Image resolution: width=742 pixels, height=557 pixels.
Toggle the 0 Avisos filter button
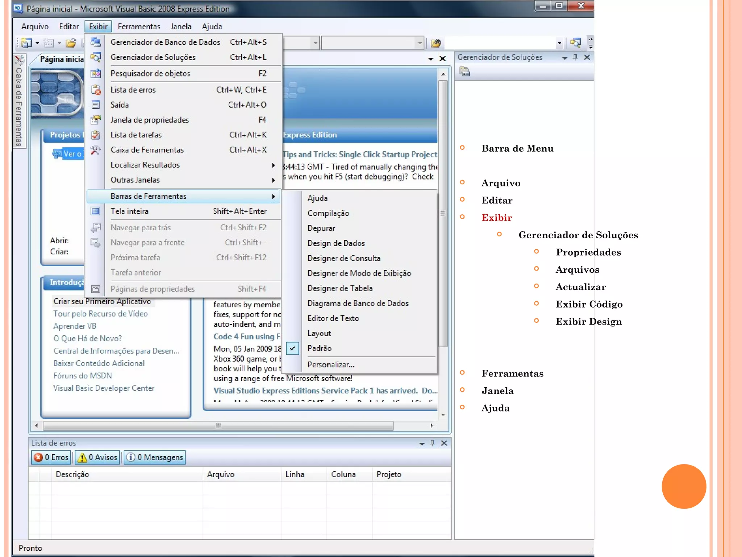pyautogui.click(x=97, y=457)
